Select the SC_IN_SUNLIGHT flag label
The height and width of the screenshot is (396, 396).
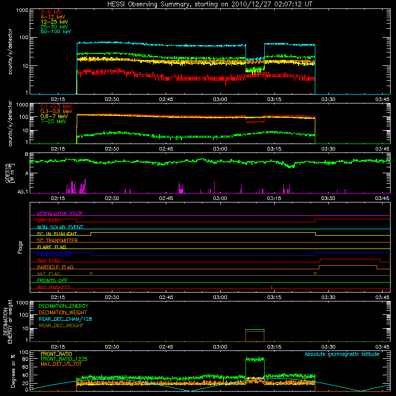(x=57, y=234)
